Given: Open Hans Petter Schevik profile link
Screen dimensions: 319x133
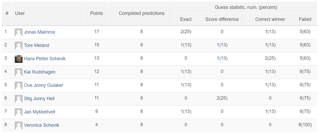Looking at the screenshot, I should (x=45, y=59).
